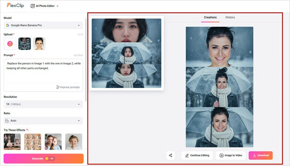Click Continue Editing
Viewport: 290px width, 166px height.
tap(197, 156)
